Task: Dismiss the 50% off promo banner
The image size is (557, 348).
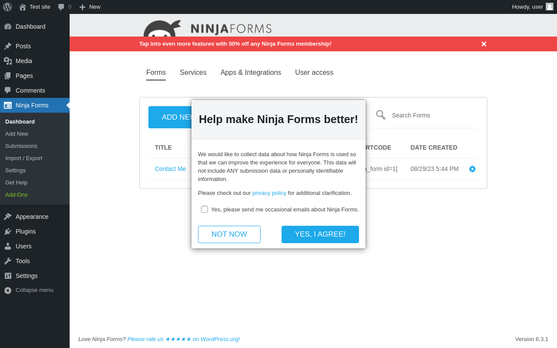Action: click(484, 44)
